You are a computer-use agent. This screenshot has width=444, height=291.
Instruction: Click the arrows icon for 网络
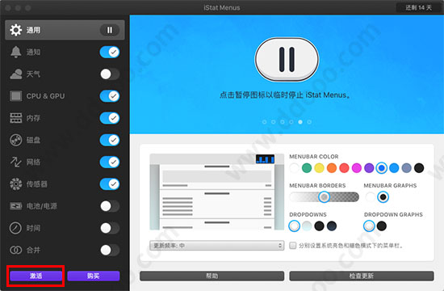click(x=15, y=162)
